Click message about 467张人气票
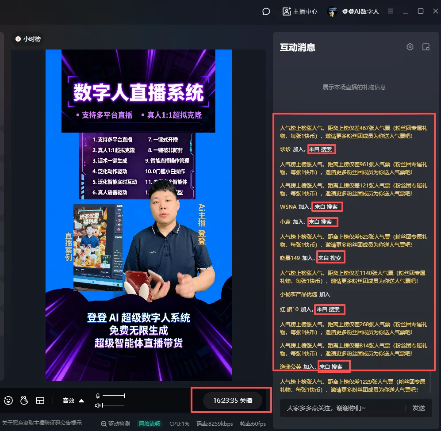The image size is (441, 431). (353, 132)
